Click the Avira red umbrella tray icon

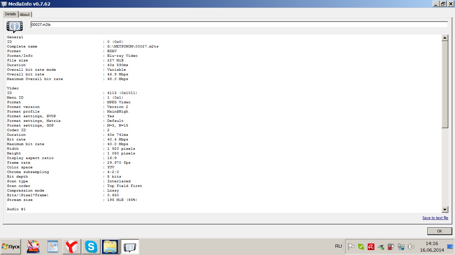tap(371, 246)
